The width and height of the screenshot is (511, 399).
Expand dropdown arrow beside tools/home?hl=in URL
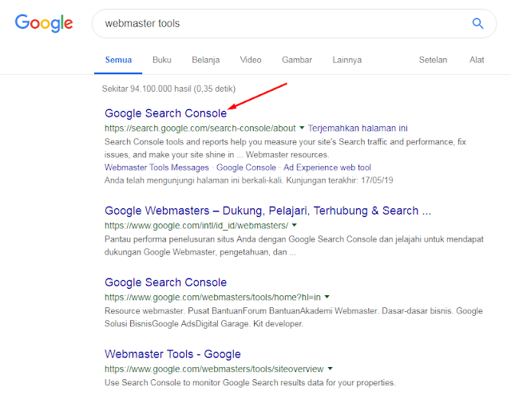(327, 297)
